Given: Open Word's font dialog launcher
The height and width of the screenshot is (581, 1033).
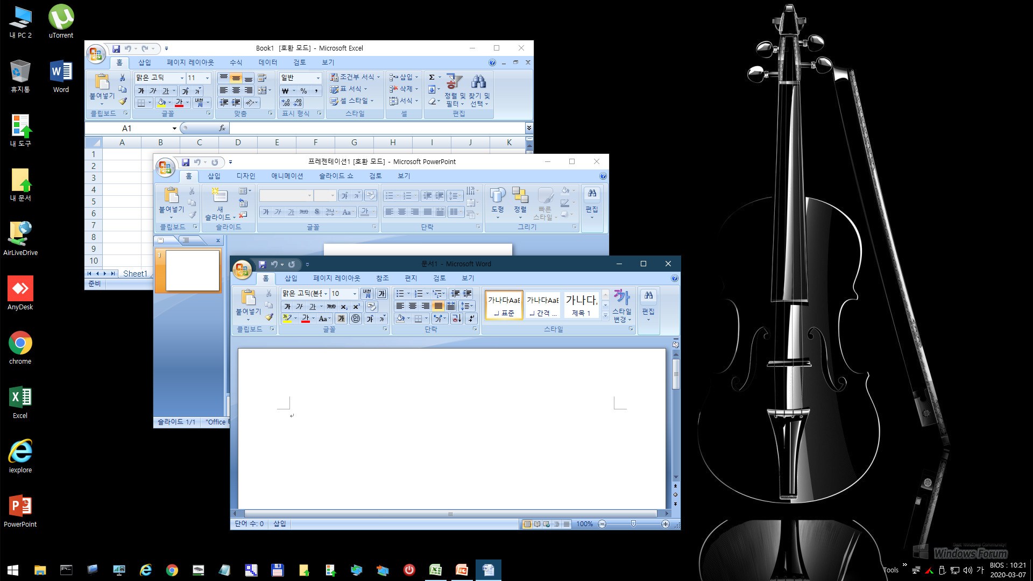Looking at the screenshot, I should (385, 329).
